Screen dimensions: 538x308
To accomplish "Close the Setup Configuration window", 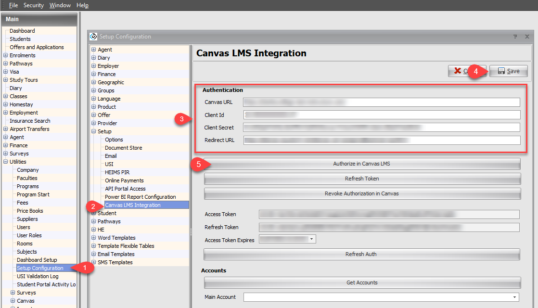I will (x=527, y=37).
